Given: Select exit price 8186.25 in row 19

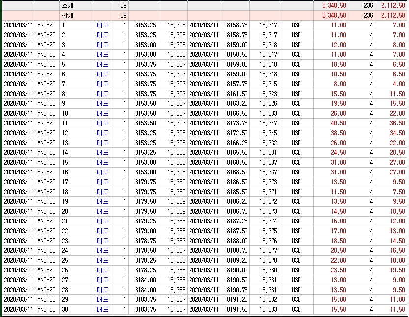Looking at the screenshot, I should coord(237,201).
